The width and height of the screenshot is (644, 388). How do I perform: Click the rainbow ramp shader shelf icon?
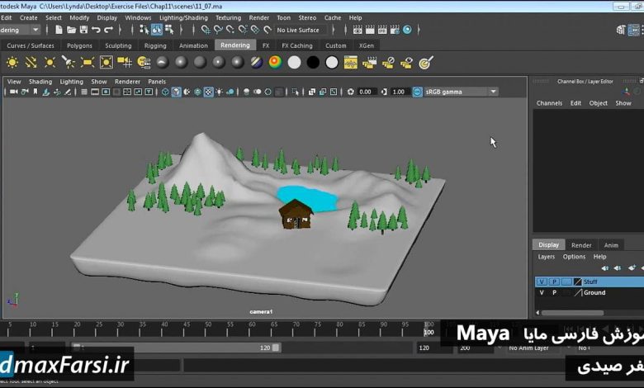[x=275, y=62]
